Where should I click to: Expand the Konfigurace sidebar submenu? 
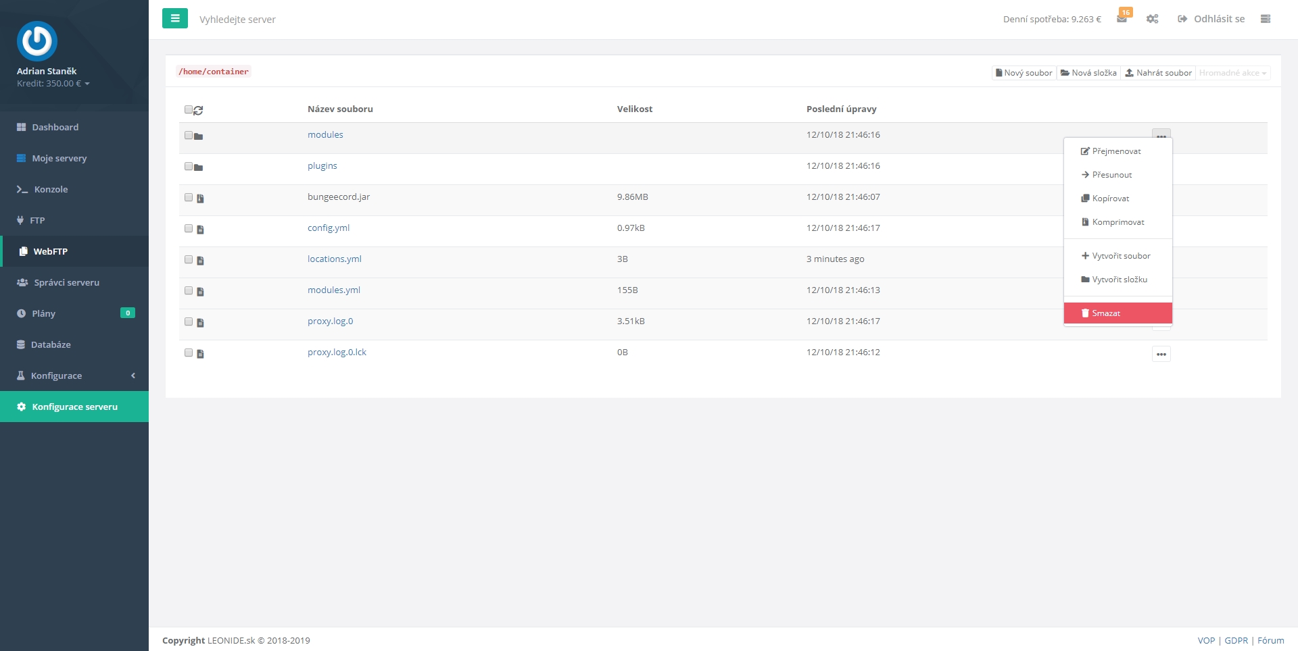(74, 375)
